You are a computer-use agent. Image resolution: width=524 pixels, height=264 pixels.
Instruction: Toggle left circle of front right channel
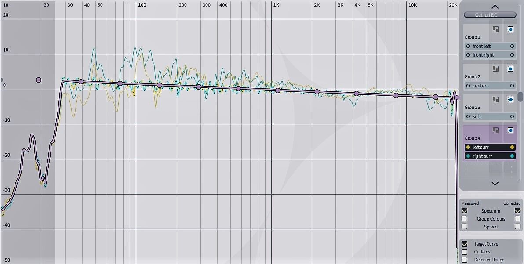click(468, 55)
